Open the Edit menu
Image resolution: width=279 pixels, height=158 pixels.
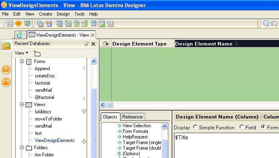17,14
